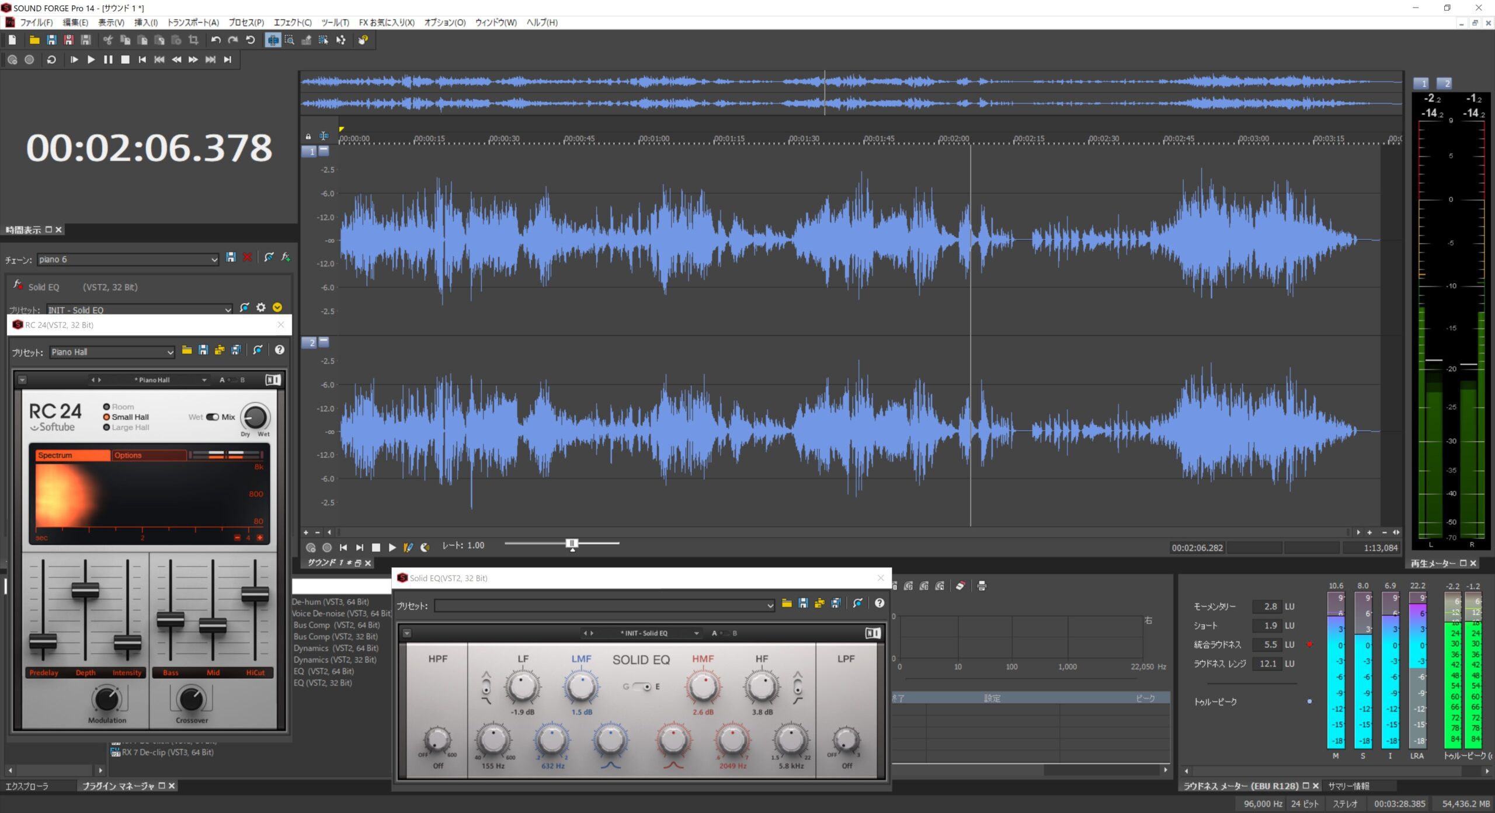Screen dimensions: 1495x813
Task: Open the エフェクト(C) menu
Action: coord(293,23)
